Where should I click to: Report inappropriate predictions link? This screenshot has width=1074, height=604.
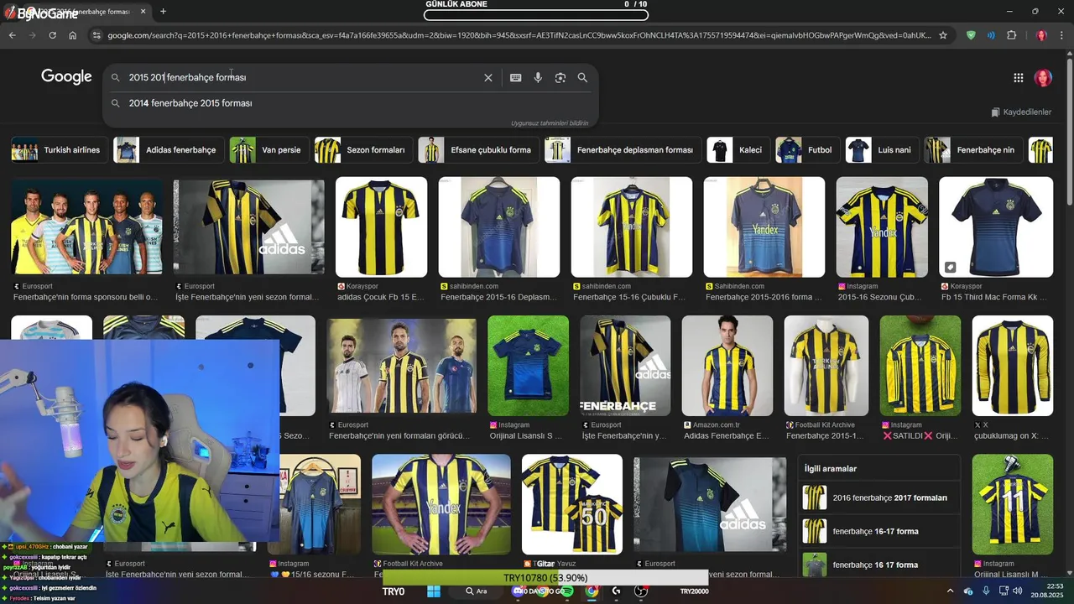550,123
